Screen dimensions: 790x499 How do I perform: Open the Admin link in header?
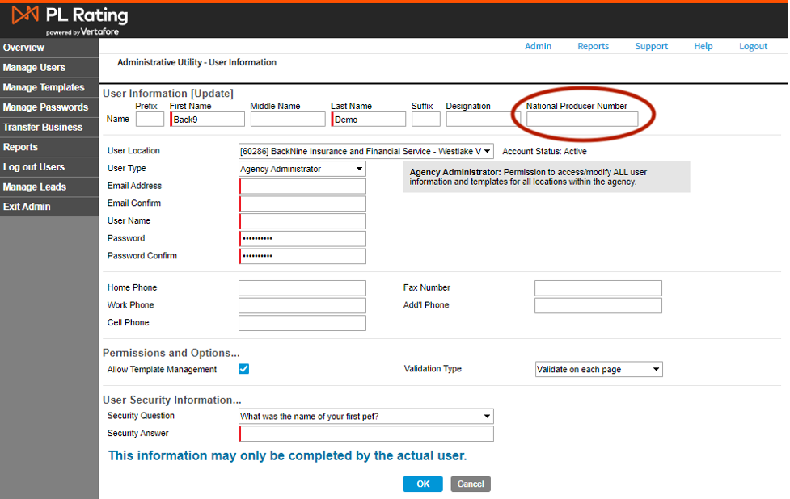click(x=538, y=46)
